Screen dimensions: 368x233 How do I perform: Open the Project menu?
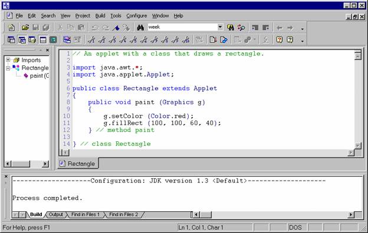point(83,16)
